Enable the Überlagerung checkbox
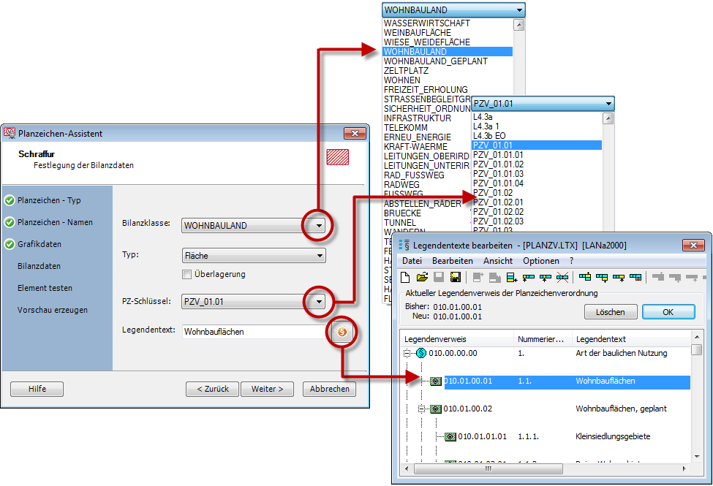 click(187, 274)
